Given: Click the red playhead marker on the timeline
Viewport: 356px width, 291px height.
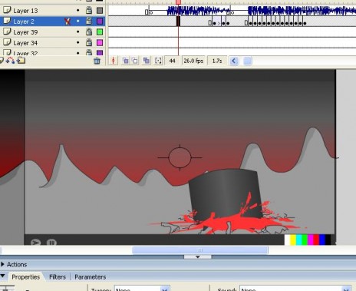Looking at the screenshot, I should pyautogui.click(x=178, y=2).
